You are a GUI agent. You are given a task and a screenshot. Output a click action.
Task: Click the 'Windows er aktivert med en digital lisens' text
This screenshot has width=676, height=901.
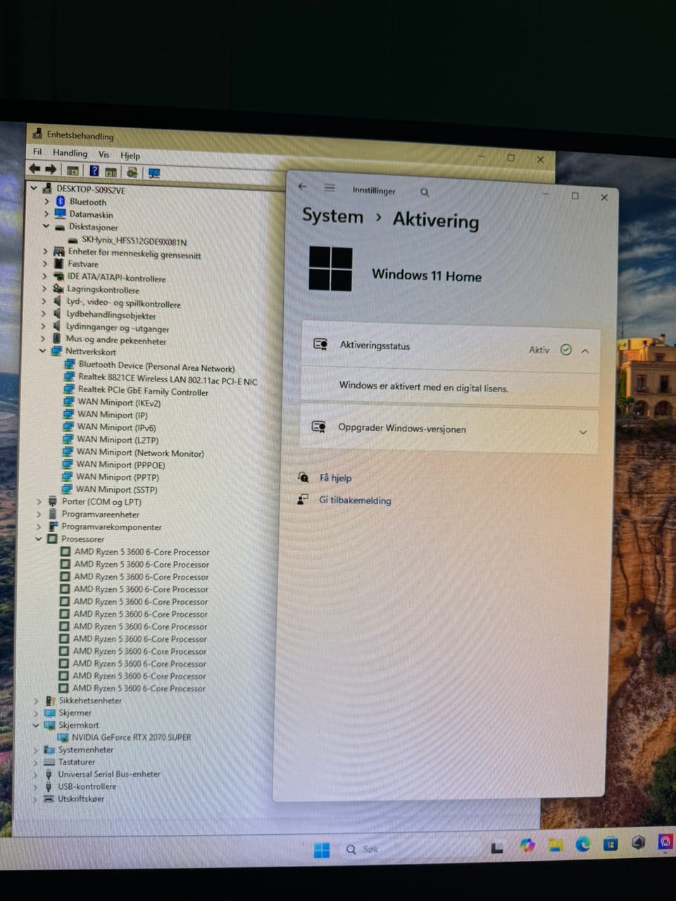[423, 386]
